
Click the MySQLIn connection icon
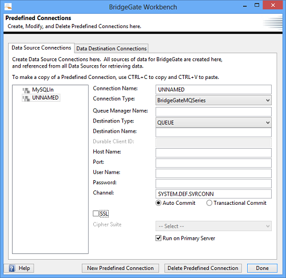click(x=26, y=90)
